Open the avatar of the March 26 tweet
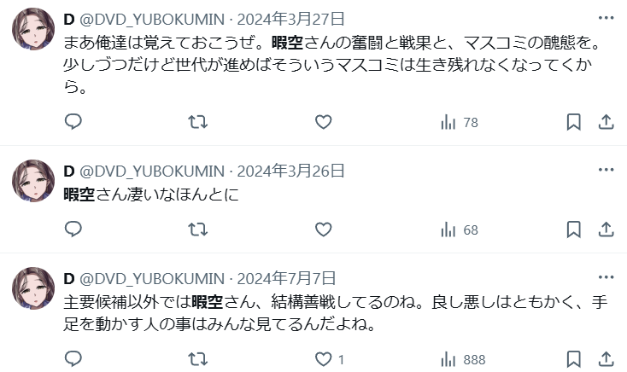 tap(33, 180)
